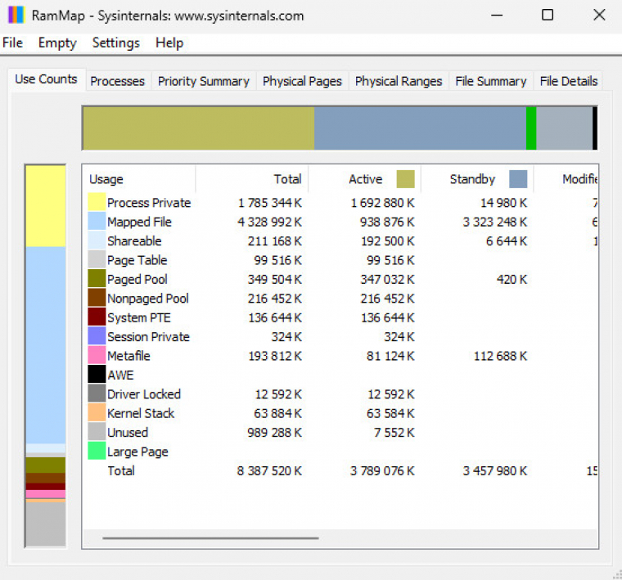The image size is (622, 580).
Task: Select the Nonpaged Pool row
Action: 148,299
